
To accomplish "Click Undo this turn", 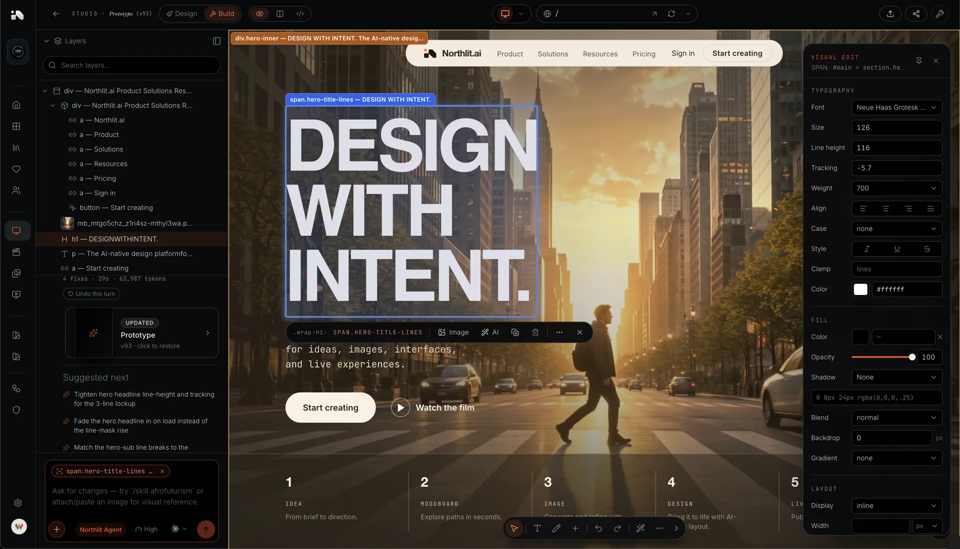I will [x=91, y=294].
